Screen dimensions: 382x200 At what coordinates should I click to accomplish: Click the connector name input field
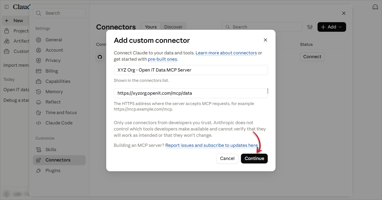(x=191, y=70)
